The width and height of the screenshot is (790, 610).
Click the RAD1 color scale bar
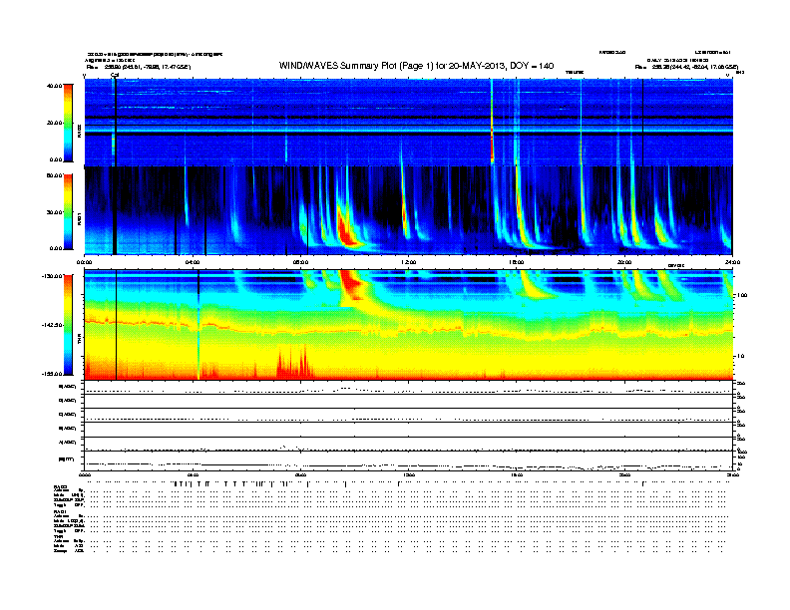[68, 212]
